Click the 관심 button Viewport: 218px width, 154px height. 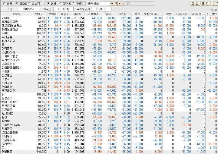point(195,3)
